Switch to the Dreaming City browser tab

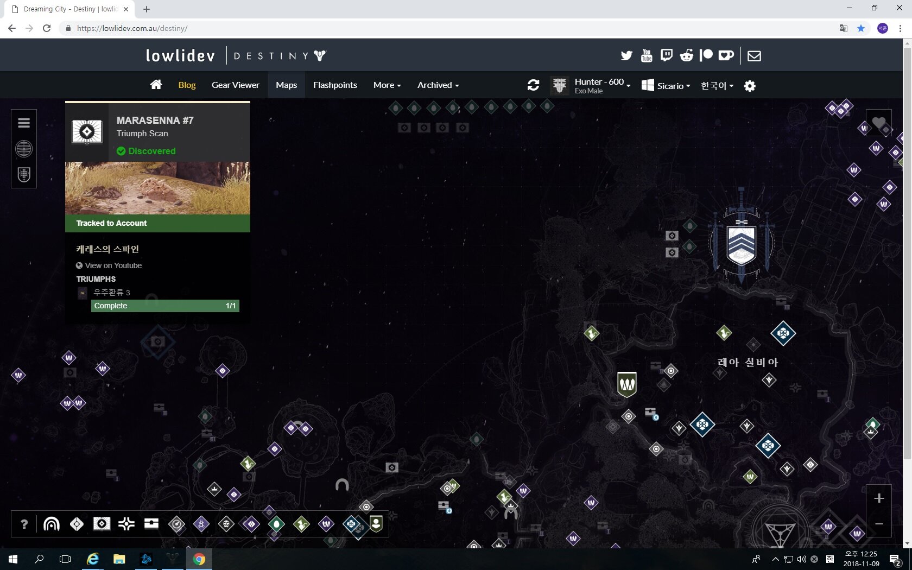click(x=71, y=9)
